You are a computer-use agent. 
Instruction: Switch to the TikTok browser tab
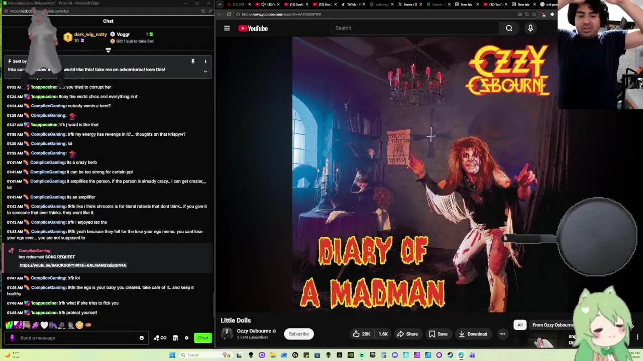pos(353,5)
